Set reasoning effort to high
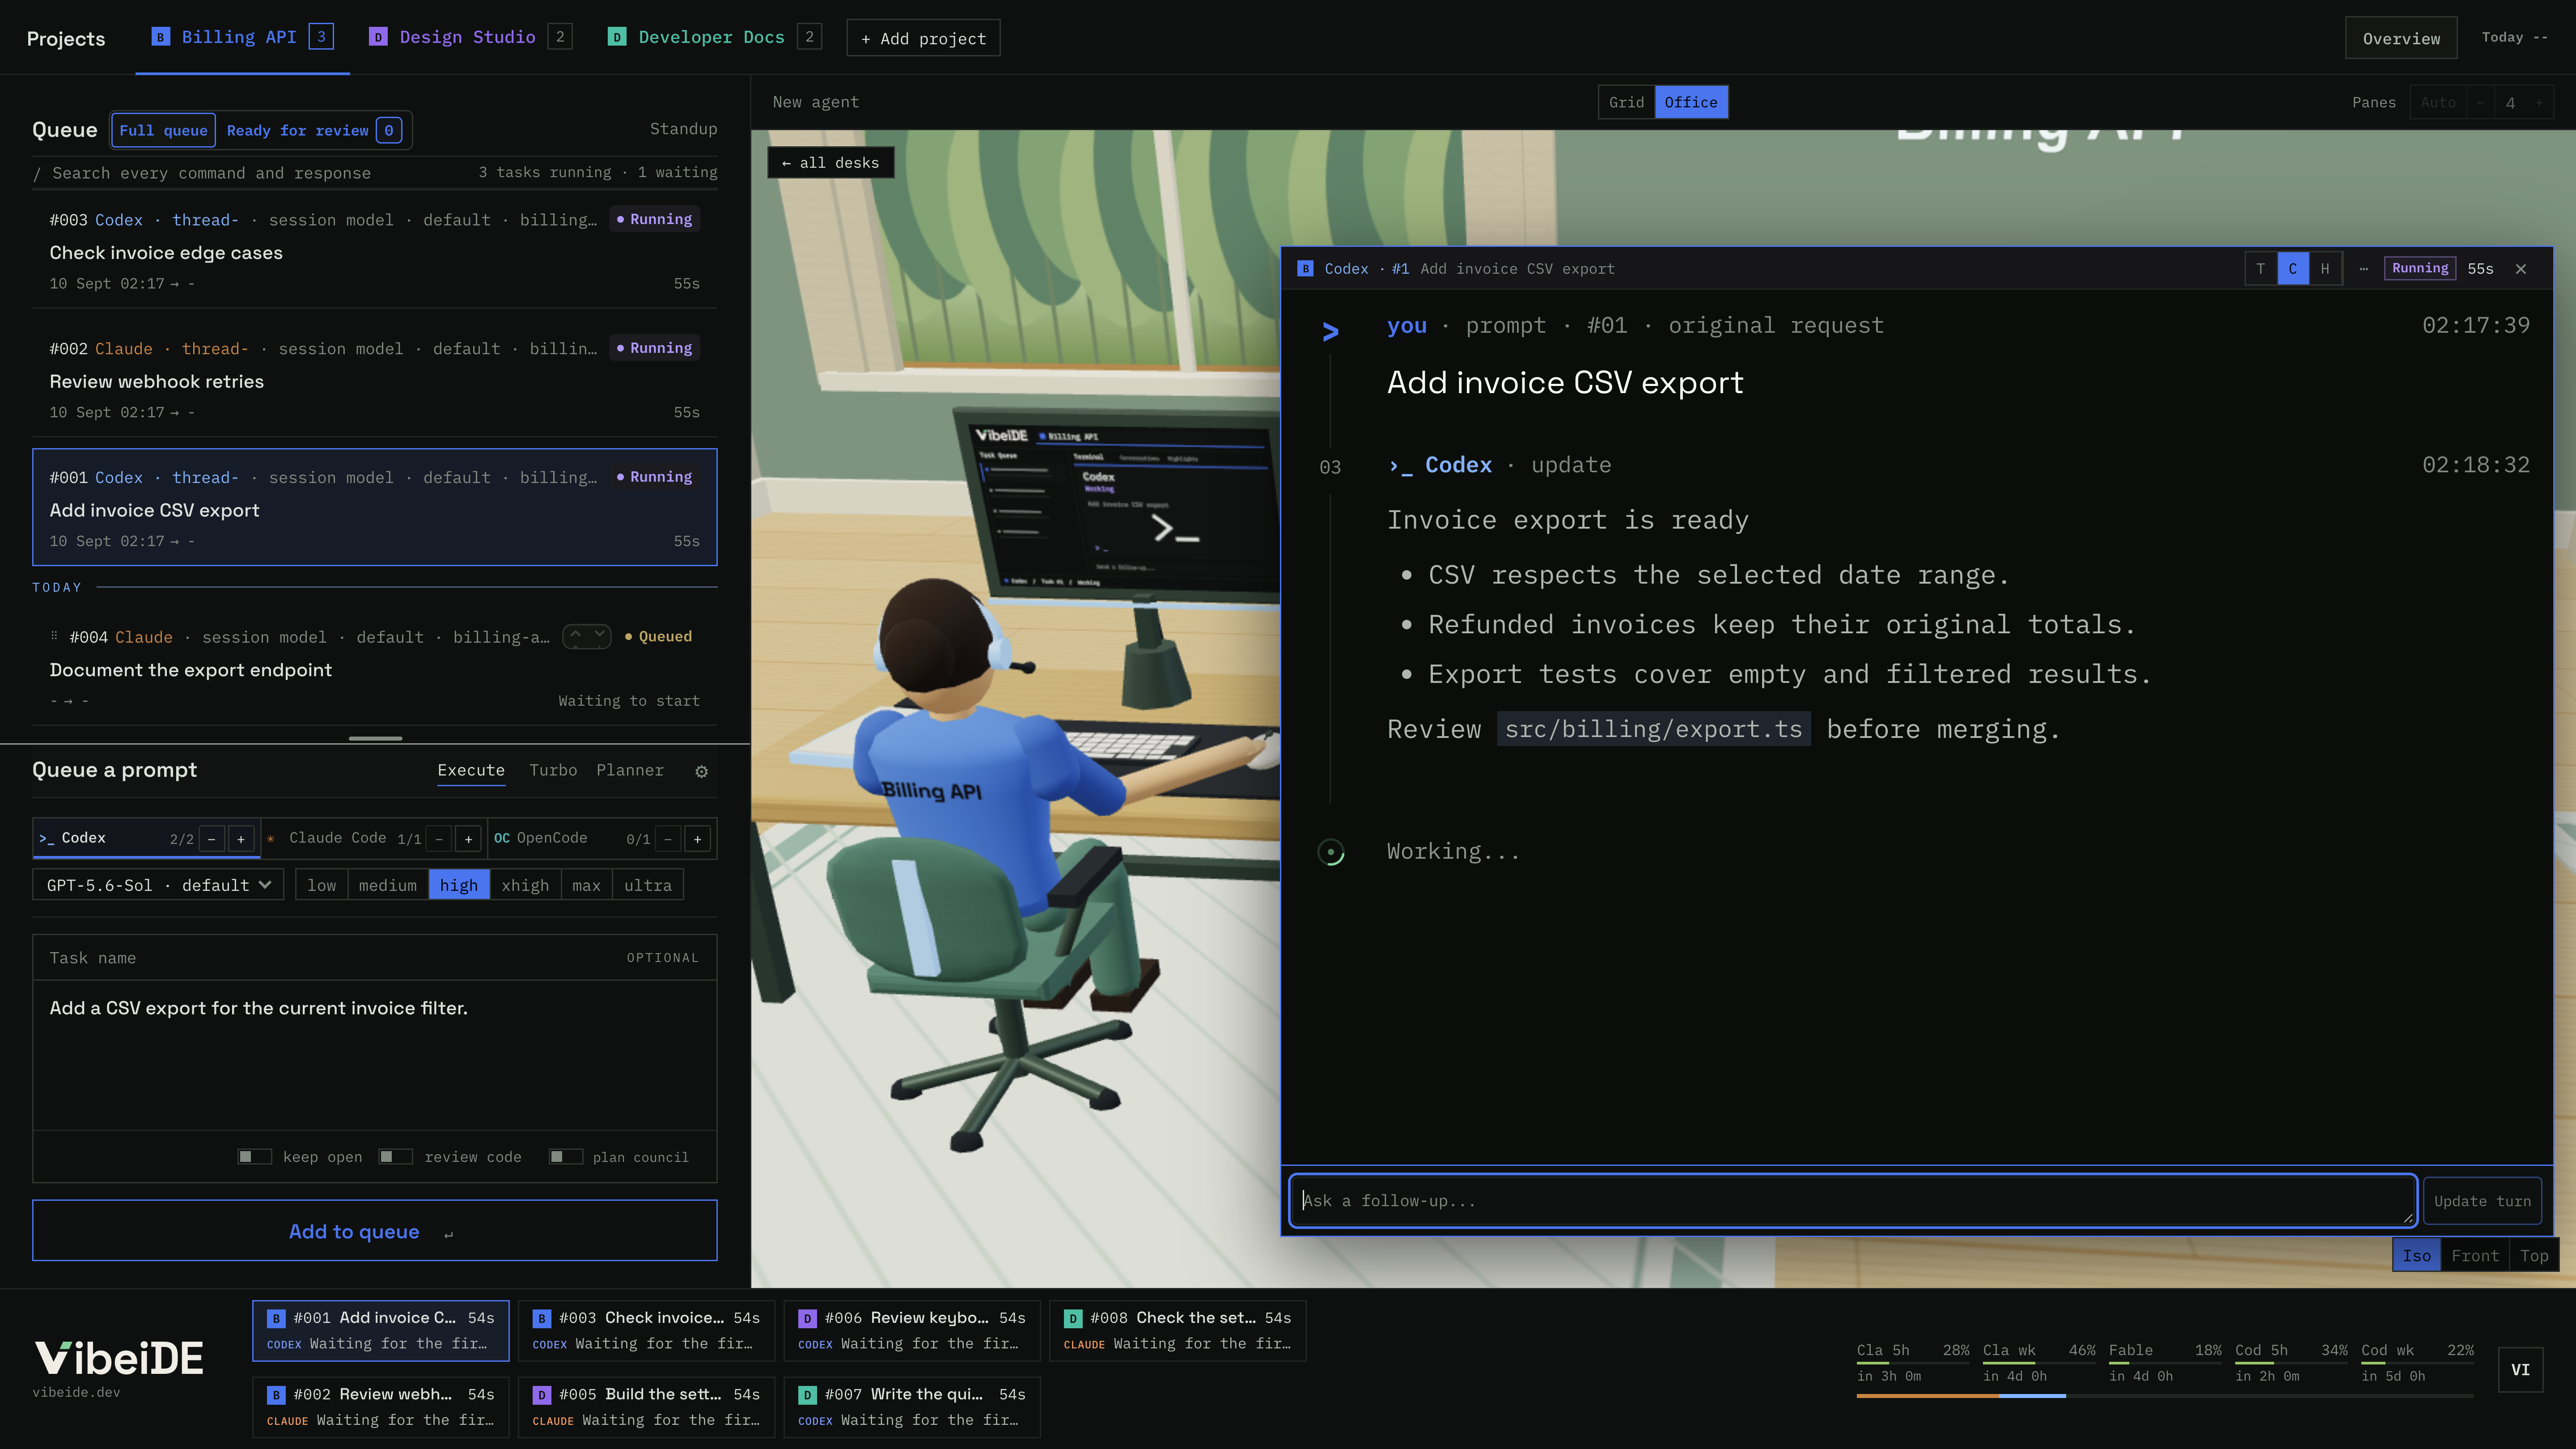Image resolution: width=2576 pixels, height=1449 pixels. 459,885
